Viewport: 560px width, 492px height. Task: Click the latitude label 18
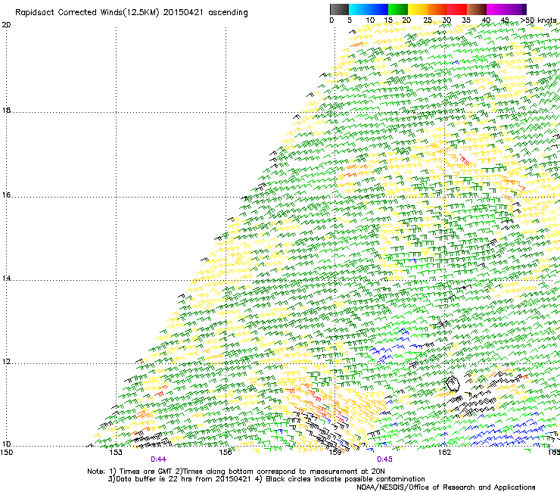6,110
